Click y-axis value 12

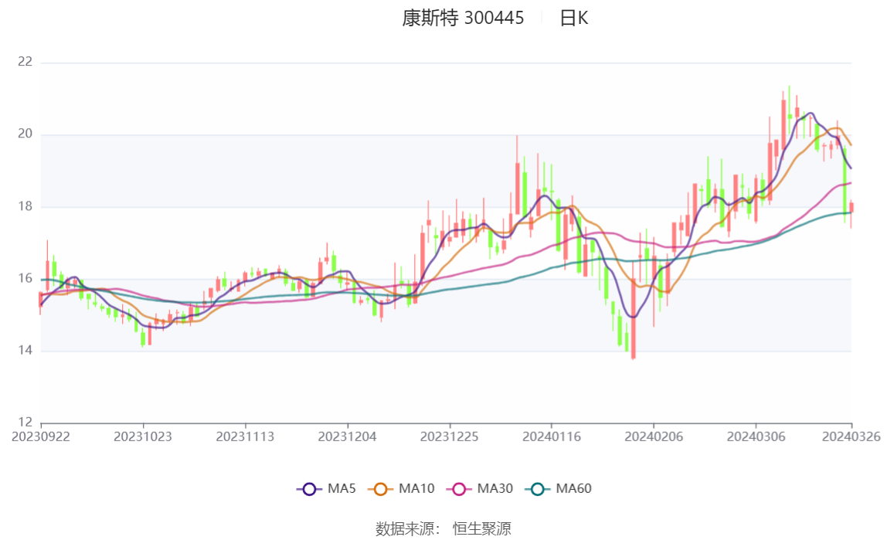click(25, 422)
